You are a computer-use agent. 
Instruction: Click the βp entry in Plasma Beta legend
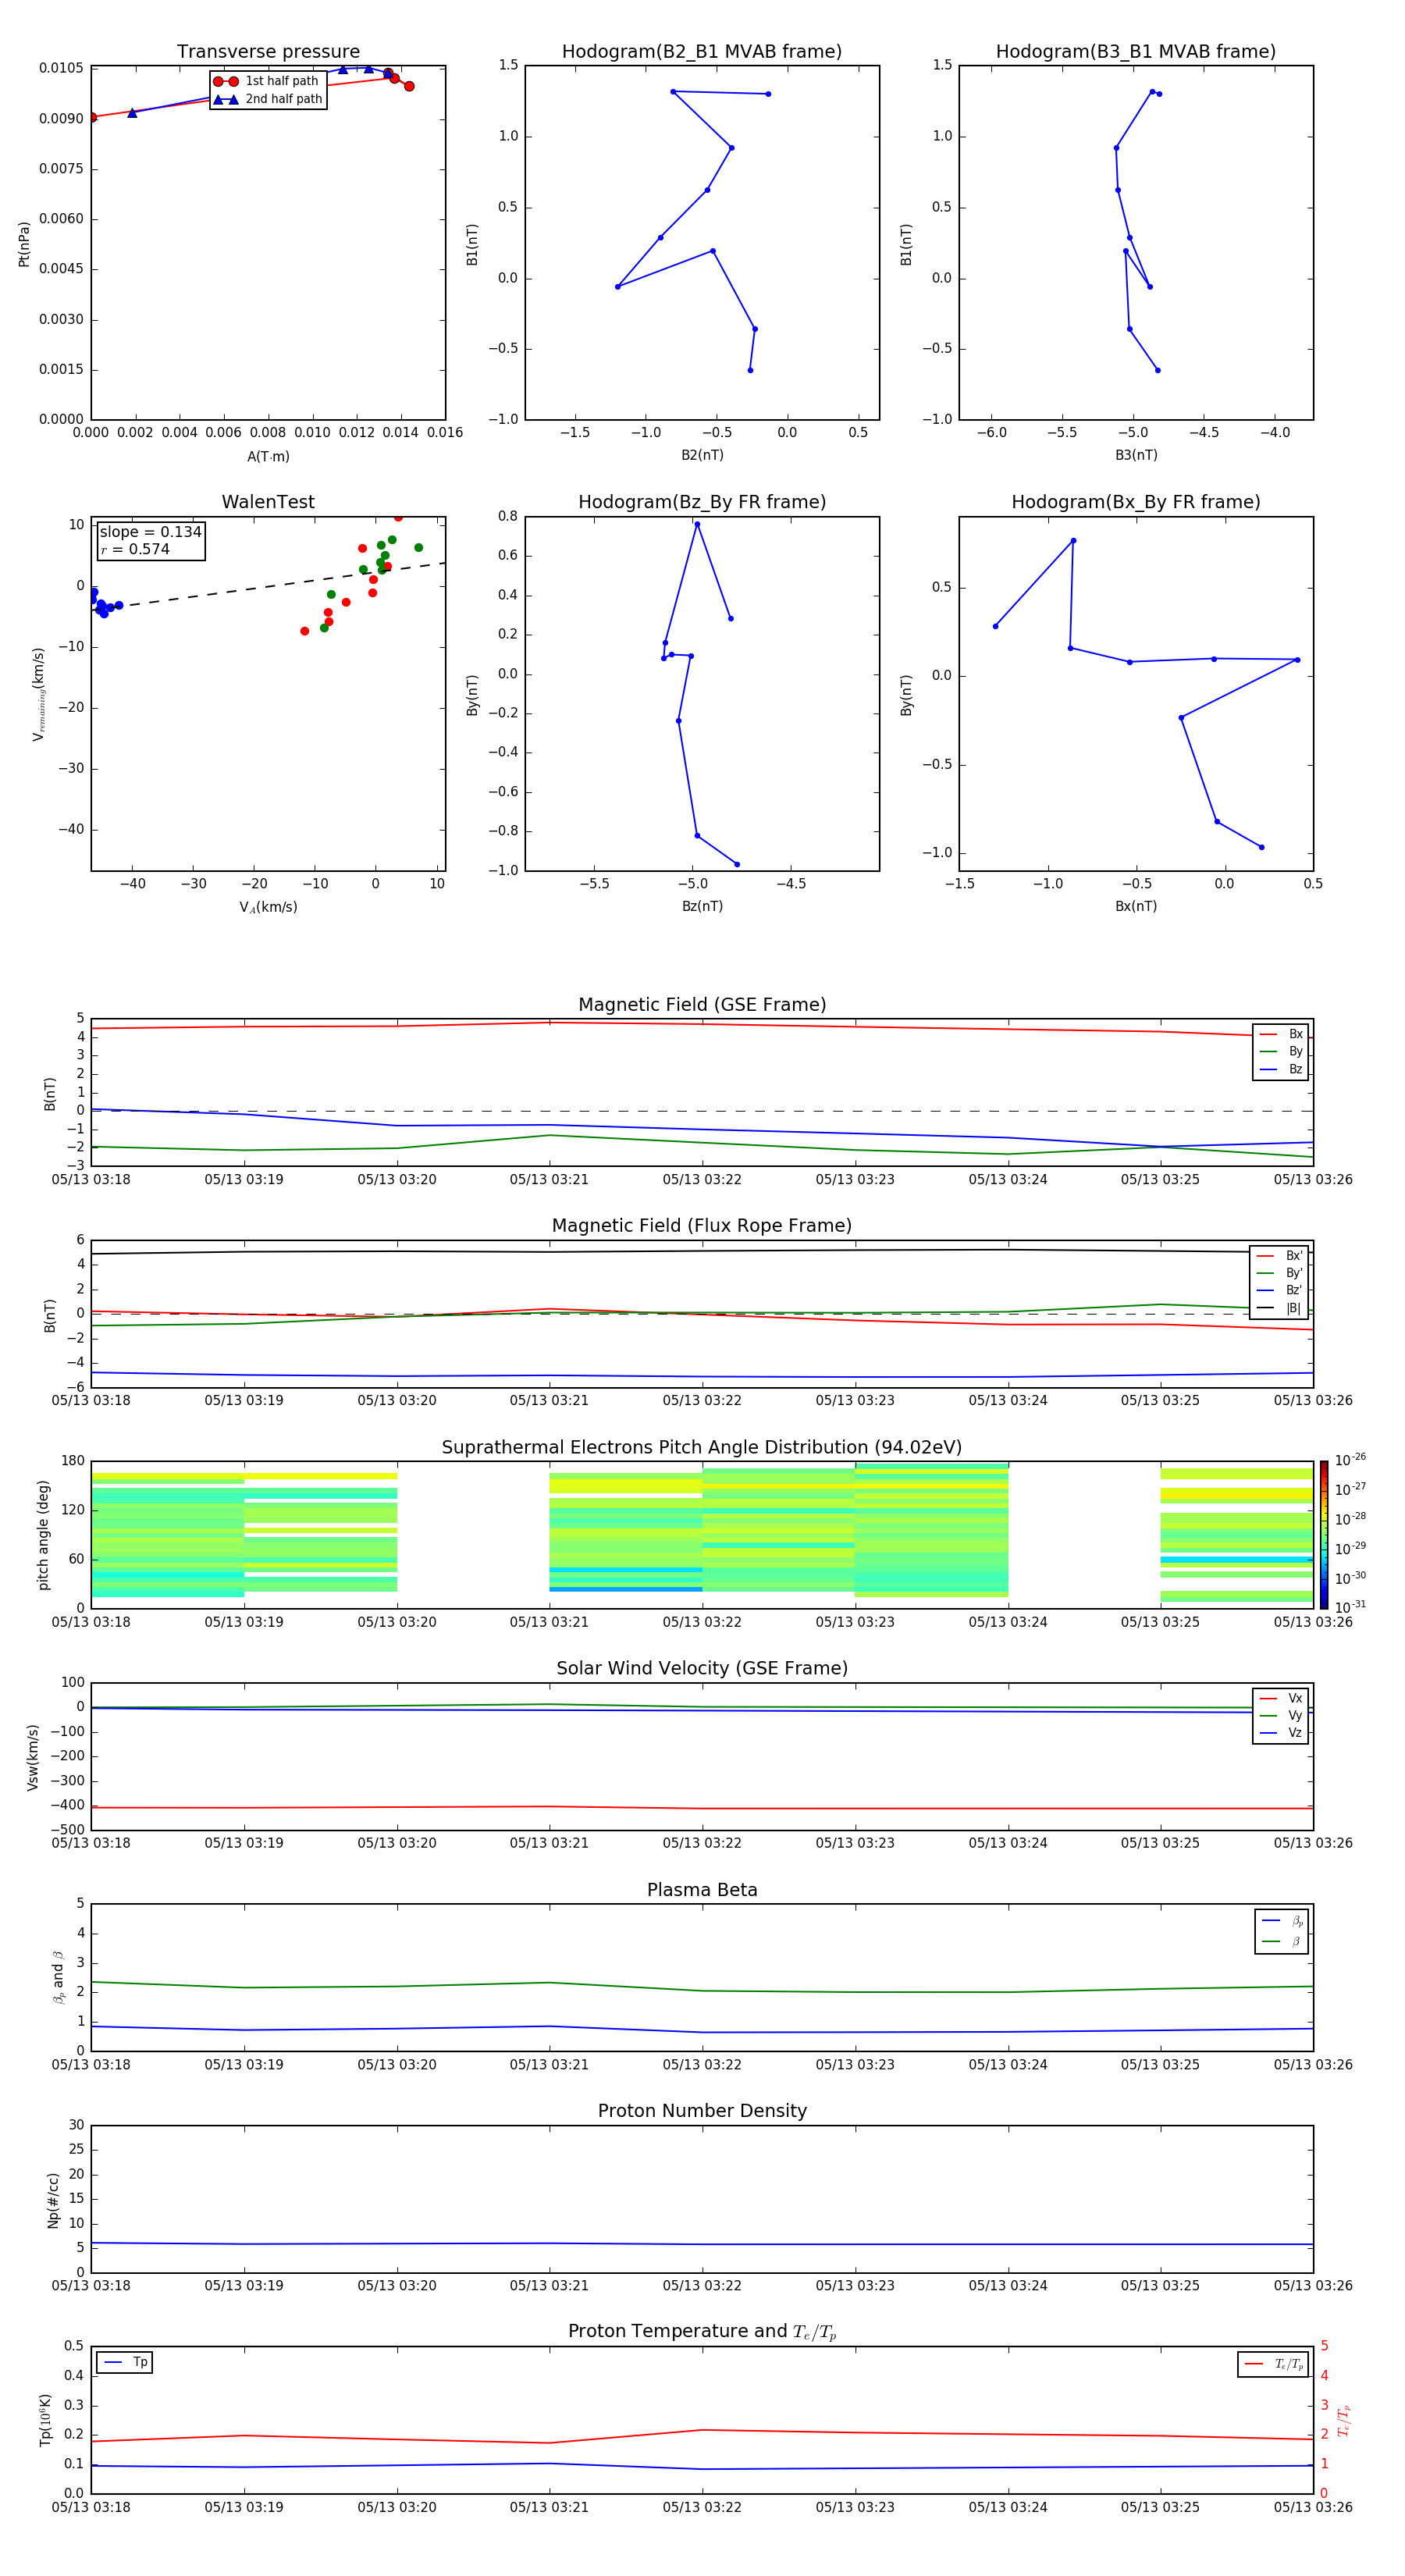[1282, 1921]
